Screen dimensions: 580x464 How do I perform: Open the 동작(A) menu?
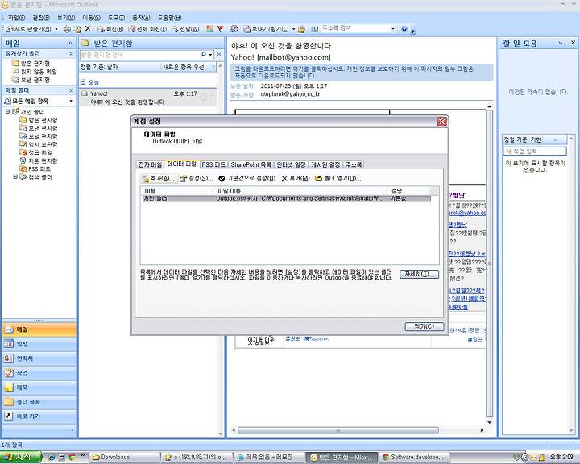click(x=141, y=18)
